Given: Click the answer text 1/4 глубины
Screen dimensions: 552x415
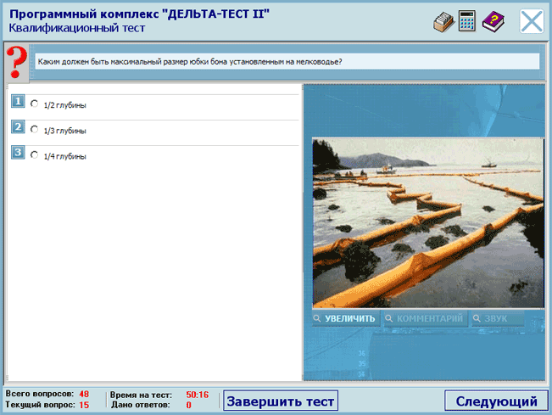Looking at the screenshot, I should (64, 156).
